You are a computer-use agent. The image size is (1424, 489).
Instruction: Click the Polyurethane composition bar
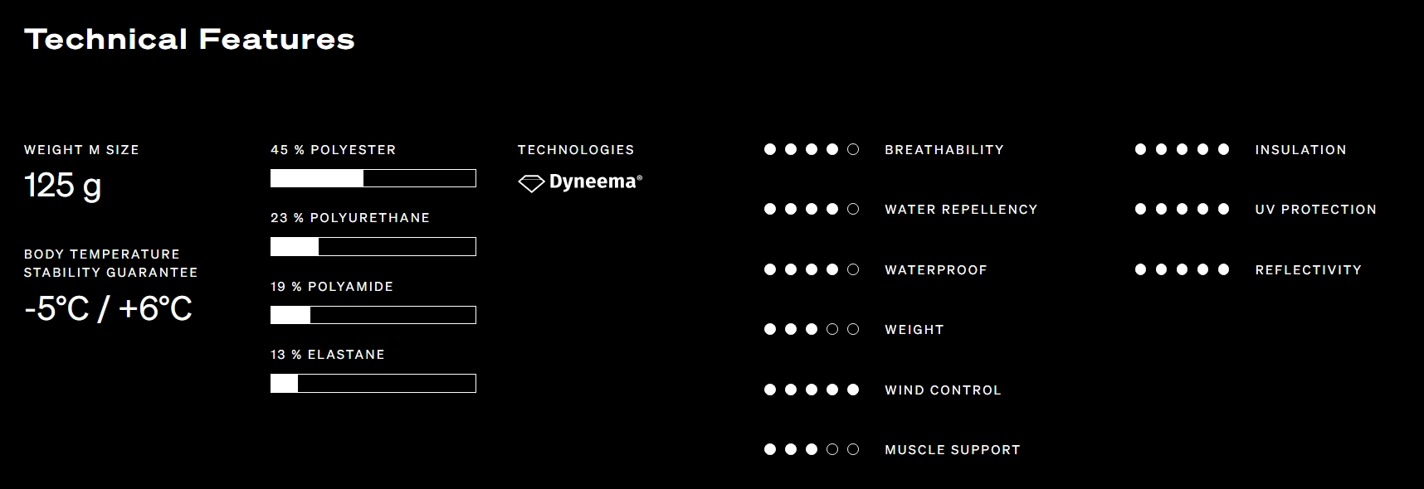373,246
